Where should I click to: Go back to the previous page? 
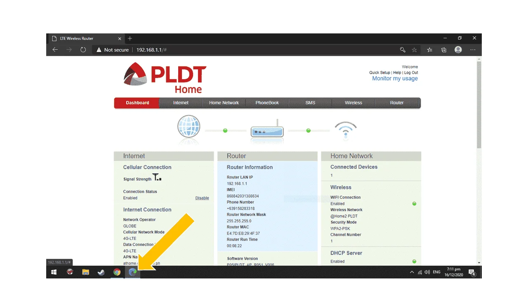tap(55, 50)
